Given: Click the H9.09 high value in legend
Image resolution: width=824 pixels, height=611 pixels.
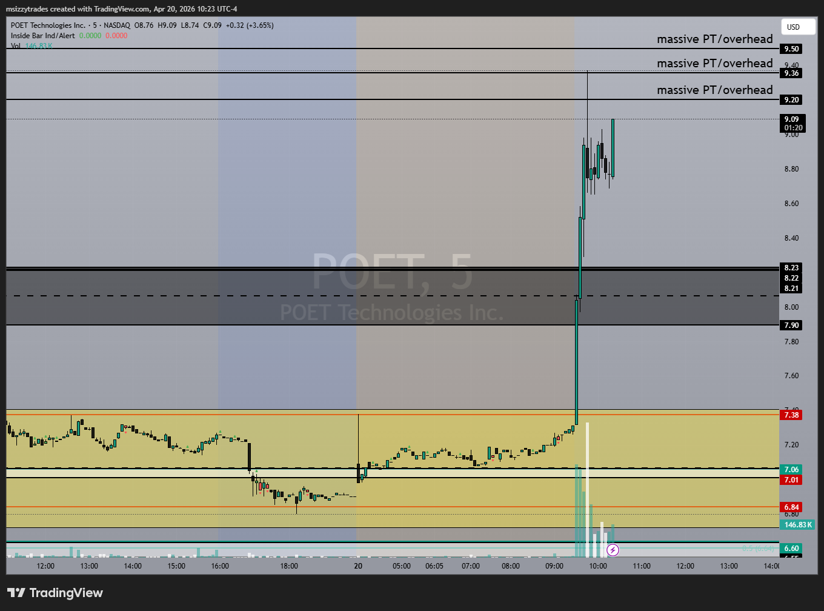Looking at the screenshot, I should pyautogui.click(x=167, y=25).
